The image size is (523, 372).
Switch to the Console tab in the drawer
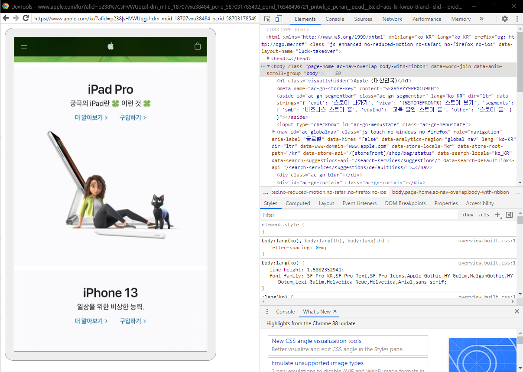coord(285,312)
